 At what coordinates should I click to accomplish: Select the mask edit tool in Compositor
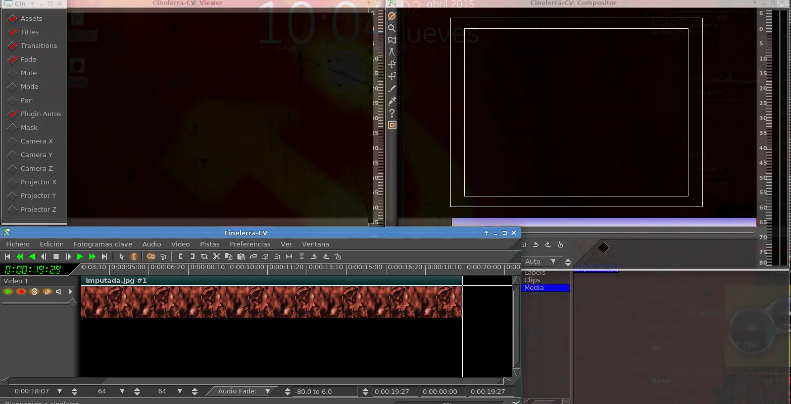[392, 40]
